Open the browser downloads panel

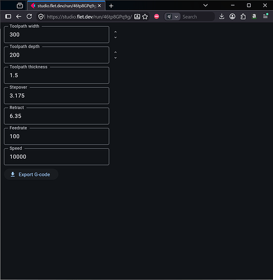pyautogui.click(x=222, y=17)
